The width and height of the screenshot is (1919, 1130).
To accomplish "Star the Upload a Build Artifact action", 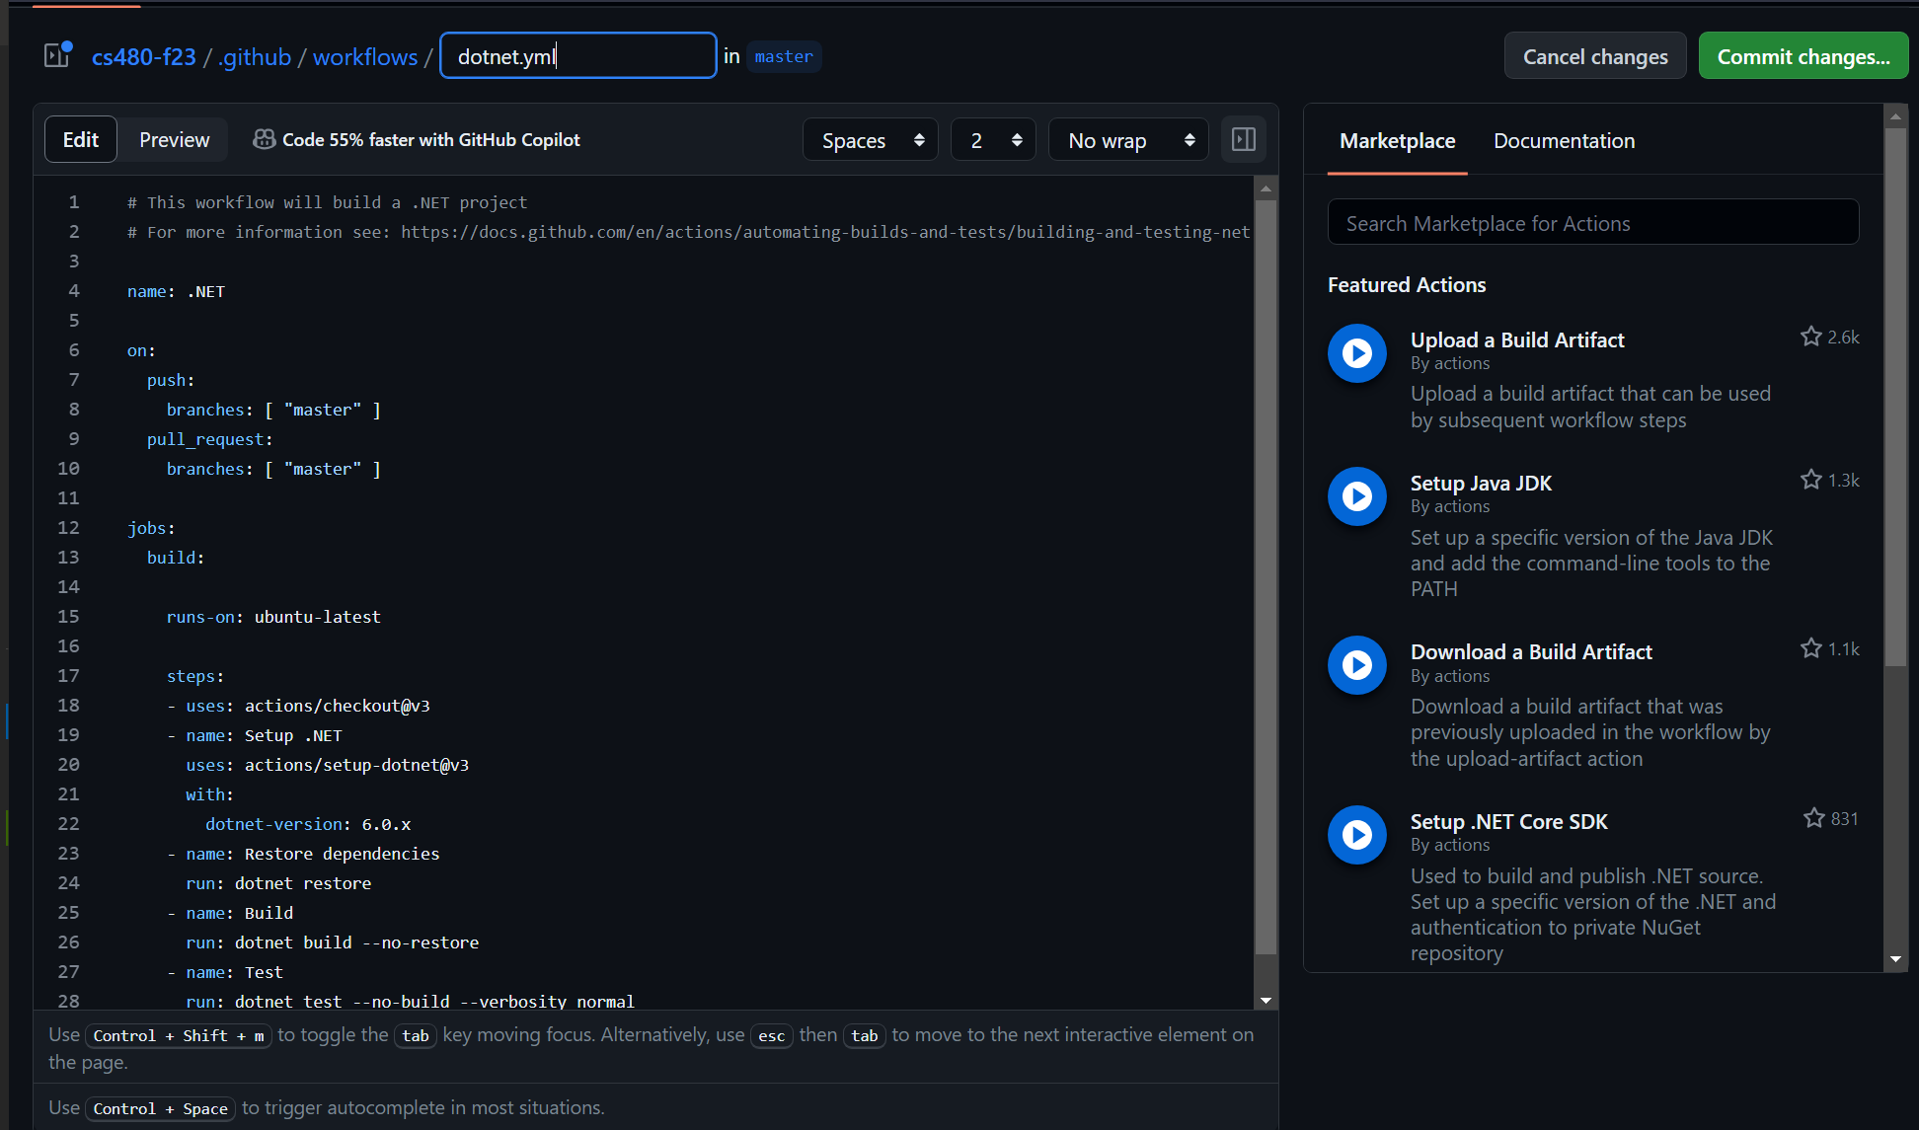I will click(1810, 337).
